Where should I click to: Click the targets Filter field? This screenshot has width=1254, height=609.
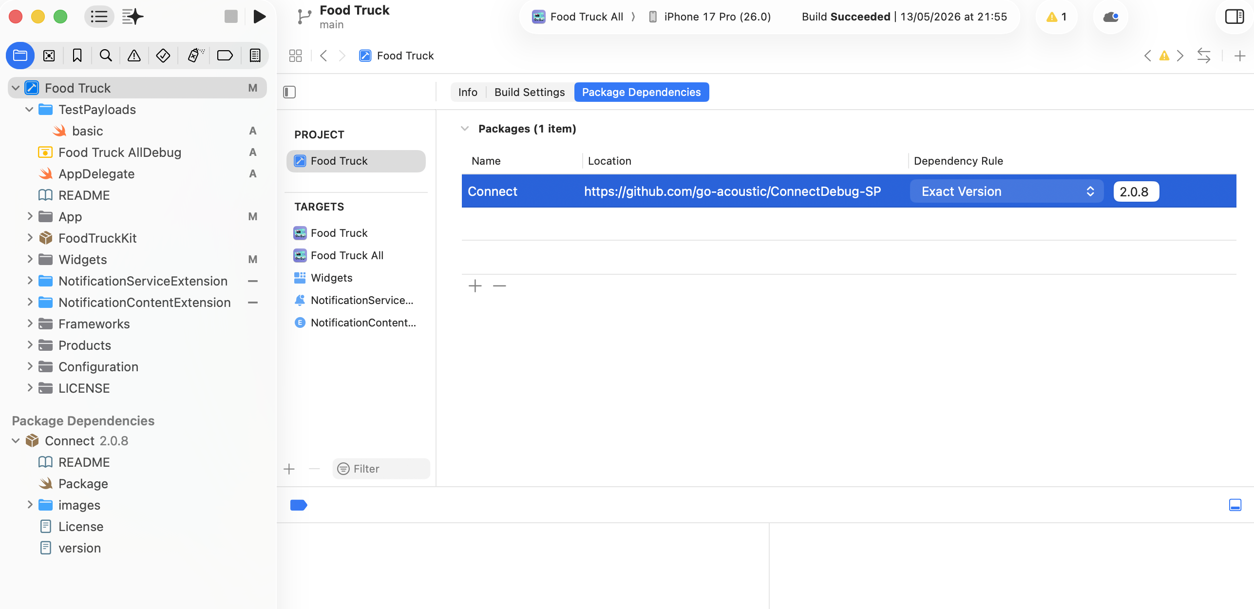click(x=381, y=469)
